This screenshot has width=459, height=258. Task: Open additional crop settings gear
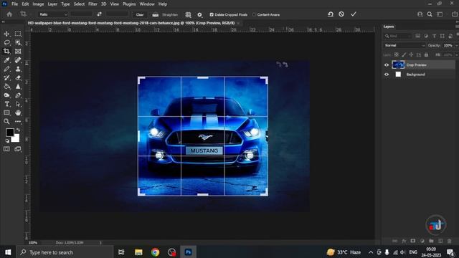199,14
